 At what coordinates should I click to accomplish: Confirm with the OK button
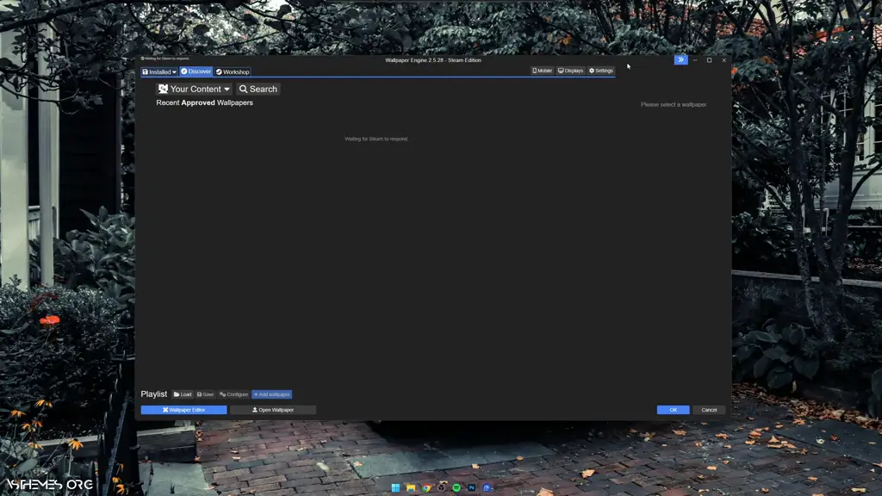click(673, 410)
